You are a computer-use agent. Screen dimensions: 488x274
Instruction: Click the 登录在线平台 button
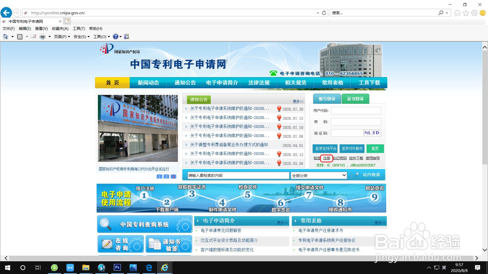coord(325,149)
